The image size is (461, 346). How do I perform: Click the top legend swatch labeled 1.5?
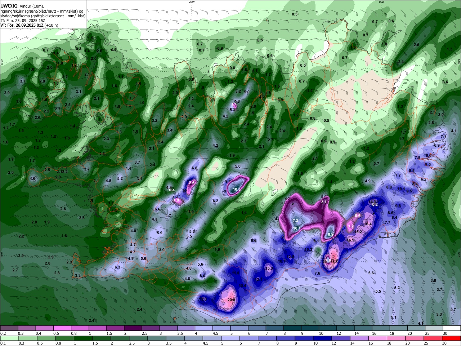[x=115, y=328]
